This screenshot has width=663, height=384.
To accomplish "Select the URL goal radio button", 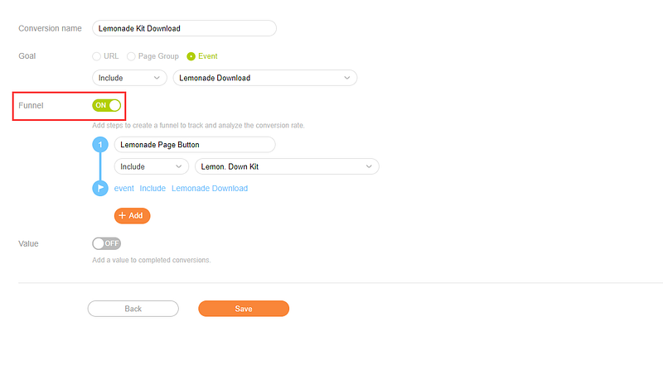I will (97, 56).
